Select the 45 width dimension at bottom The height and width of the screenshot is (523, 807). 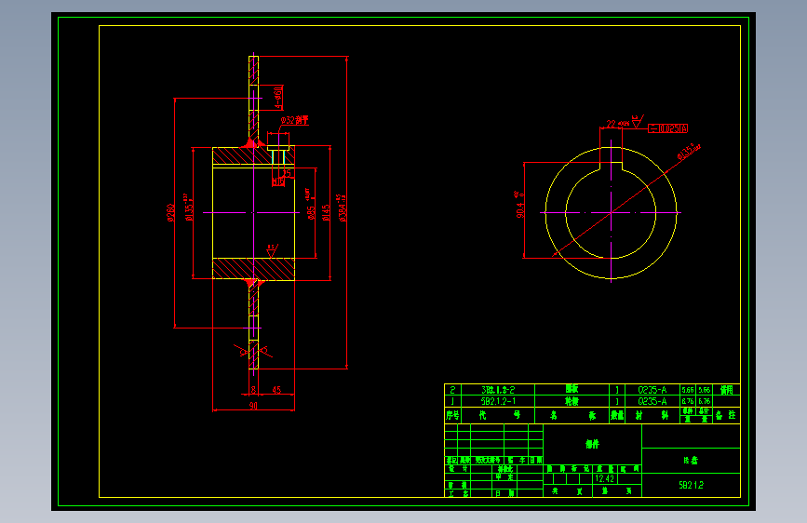pos(276,390)
